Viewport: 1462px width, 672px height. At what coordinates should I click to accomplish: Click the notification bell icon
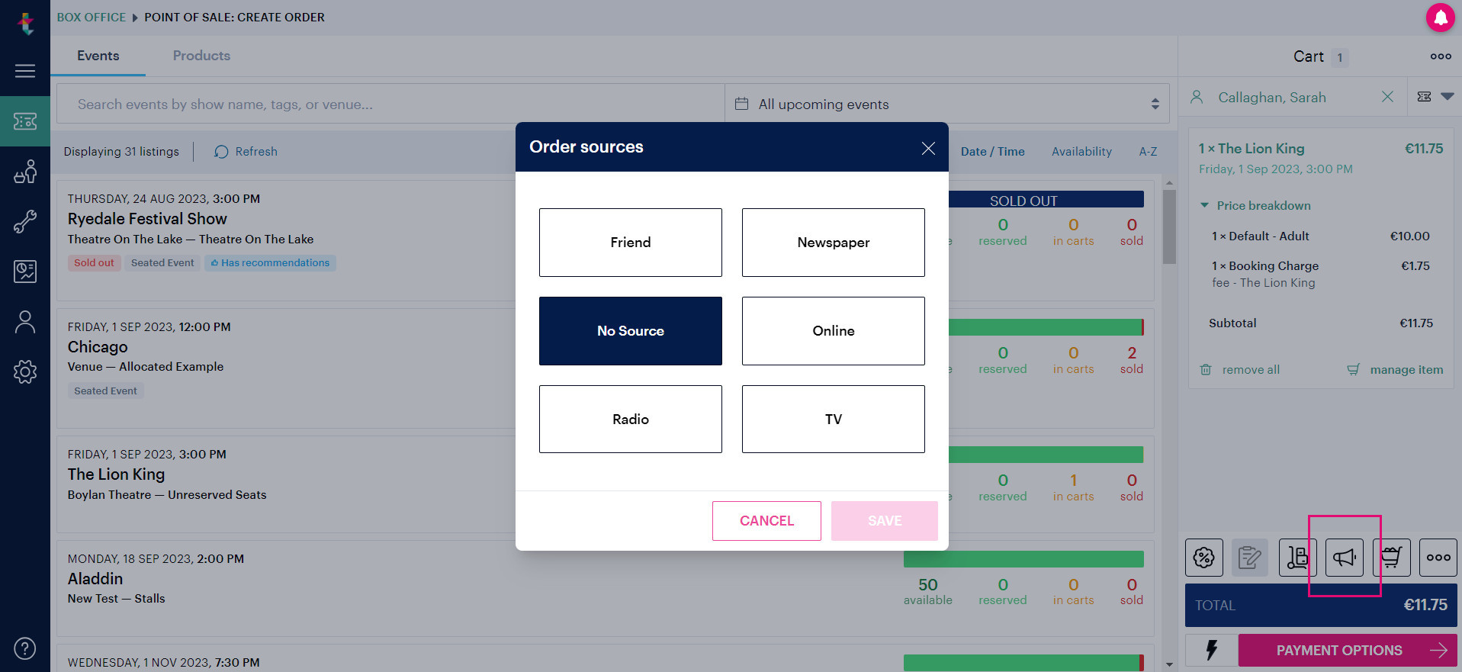tap(1440, 17)
